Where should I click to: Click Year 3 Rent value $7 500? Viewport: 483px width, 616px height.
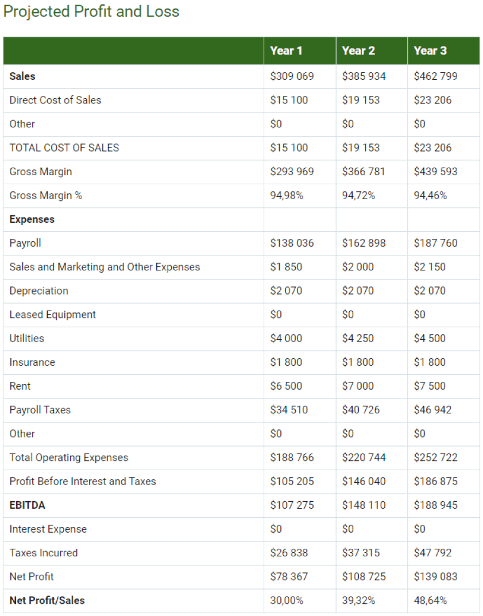[x=430, y=386]
